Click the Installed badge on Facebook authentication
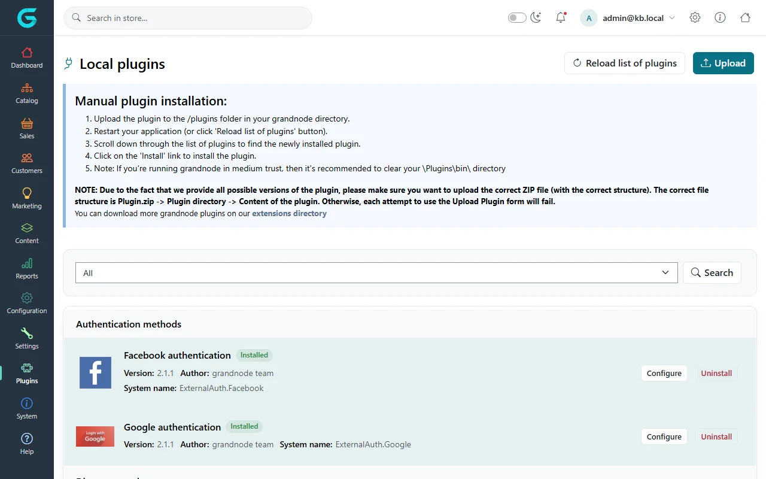 click(x=254, y=355)
